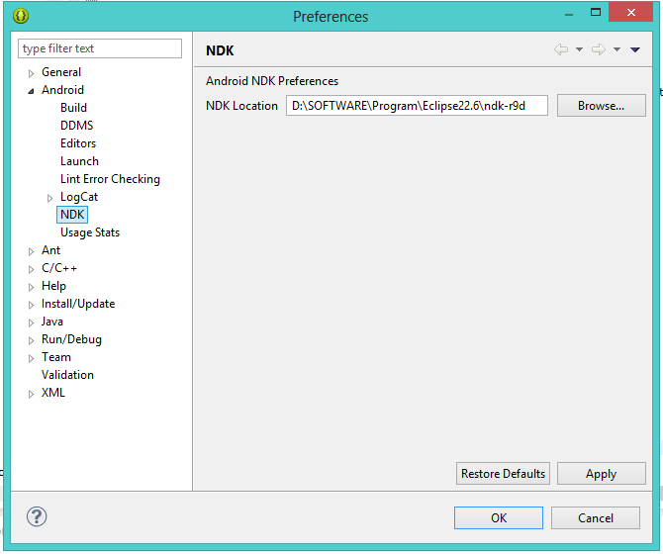This screenshot has height=554, width=663.
Task: Open the DDMS preferences page
Action: 76,126
